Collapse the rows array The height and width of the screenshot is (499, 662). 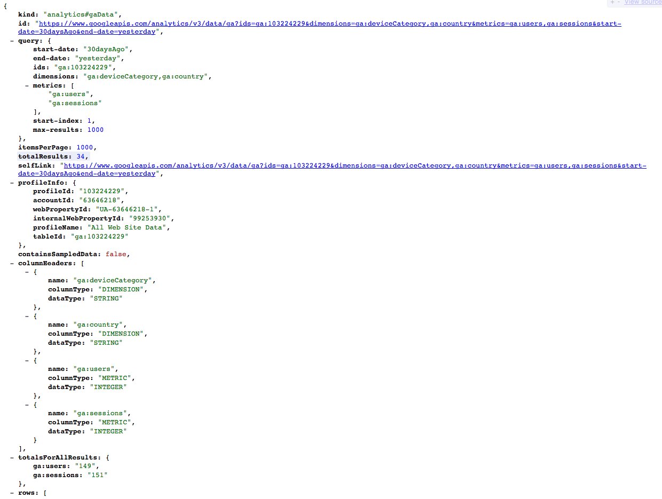point(12,493)
